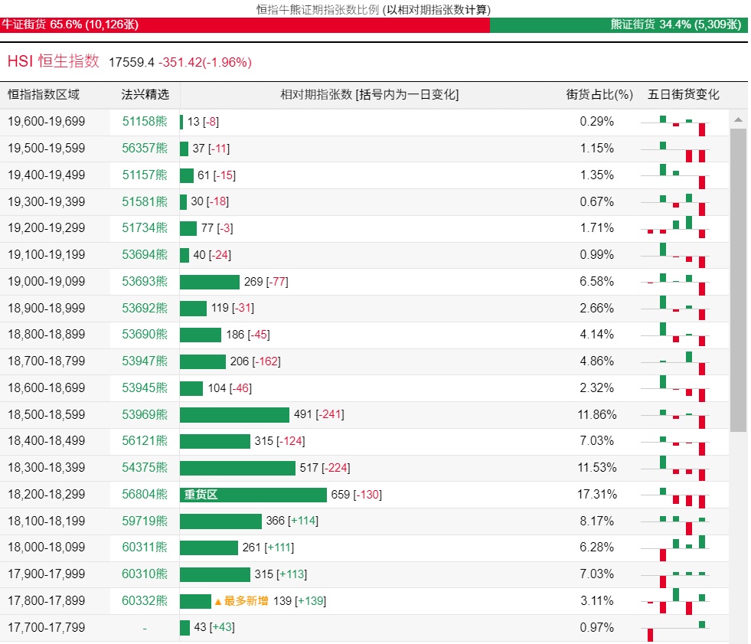This screenshot has height=644, width=751.
Task: Open the 60332熊 warrant link
Action: 145,601
